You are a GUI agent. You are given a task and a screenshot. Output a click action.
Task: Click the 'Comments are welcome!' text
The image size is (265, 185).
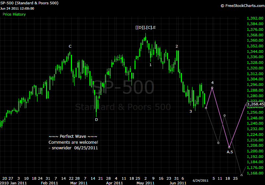73,142
